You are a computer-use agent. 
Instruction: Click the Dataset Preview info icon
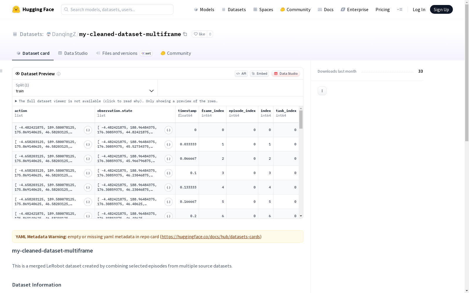59,74
